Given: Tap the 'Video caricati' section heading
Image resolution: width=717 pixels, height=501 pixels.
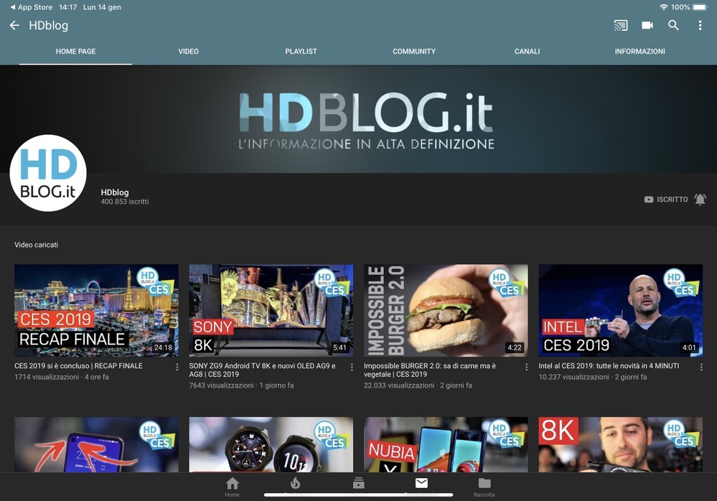Looking at the screenshot, I should point(36,245).
